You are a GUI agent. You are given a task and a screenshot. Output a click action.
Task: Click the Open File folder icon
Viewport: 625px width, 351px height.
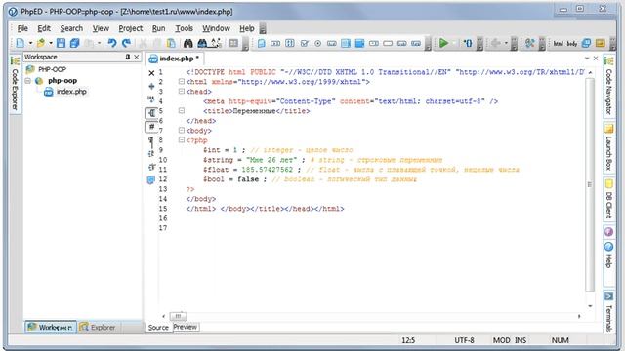pyautogui.click(x=41, y=43)
